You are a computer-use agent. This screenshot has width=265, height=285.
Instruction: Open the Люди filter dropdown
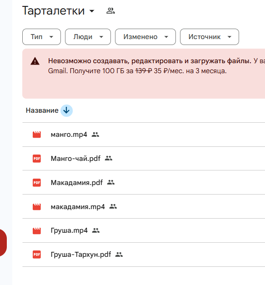point(88,37)
